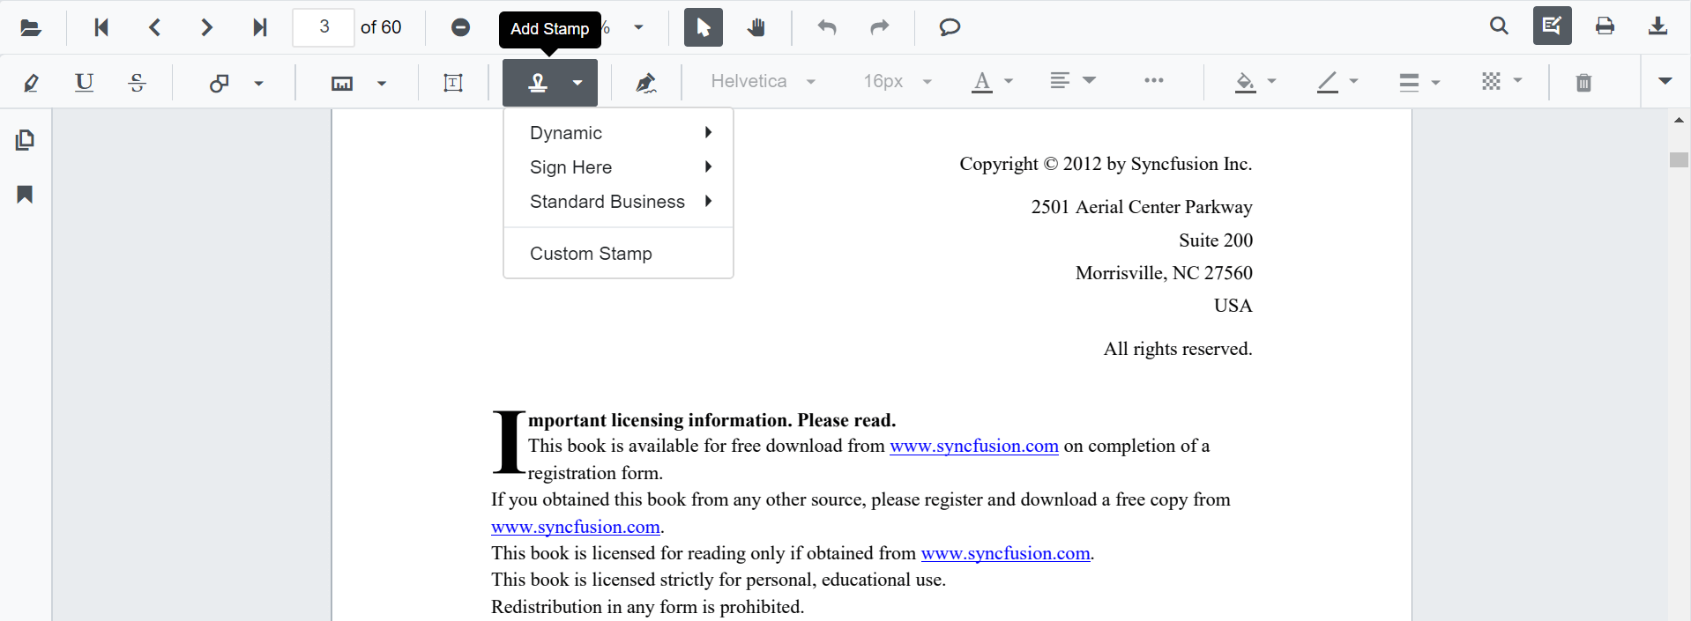The width and height of the screenshot is (1691, 621).
Task: Open the Standard Business stamp submenu
Action: tap(618, 202)
